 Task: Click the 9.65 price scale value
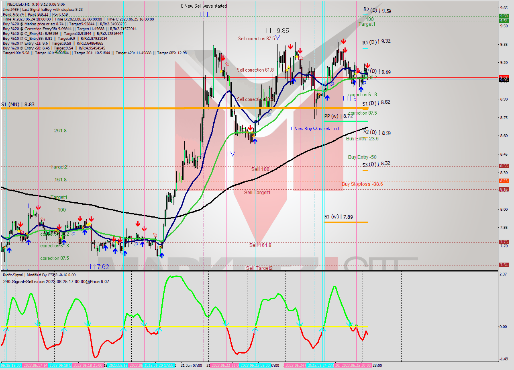coord(504,8)
